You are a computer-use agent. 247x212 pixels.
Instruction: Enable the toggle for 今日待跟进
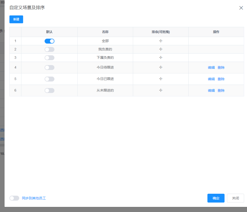[49, 67]
